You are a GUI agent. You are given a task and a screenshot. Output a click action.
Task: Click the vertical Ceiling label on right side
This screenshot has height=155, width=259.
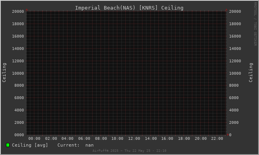(251, 72)
